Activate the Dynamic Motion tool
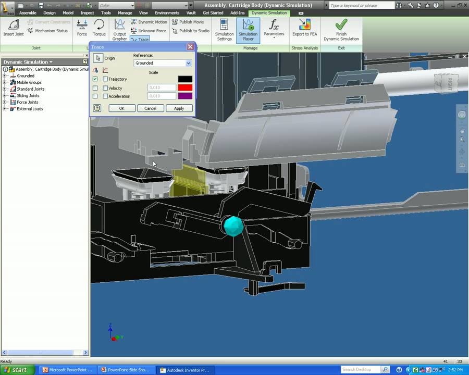 pos(149,22)
